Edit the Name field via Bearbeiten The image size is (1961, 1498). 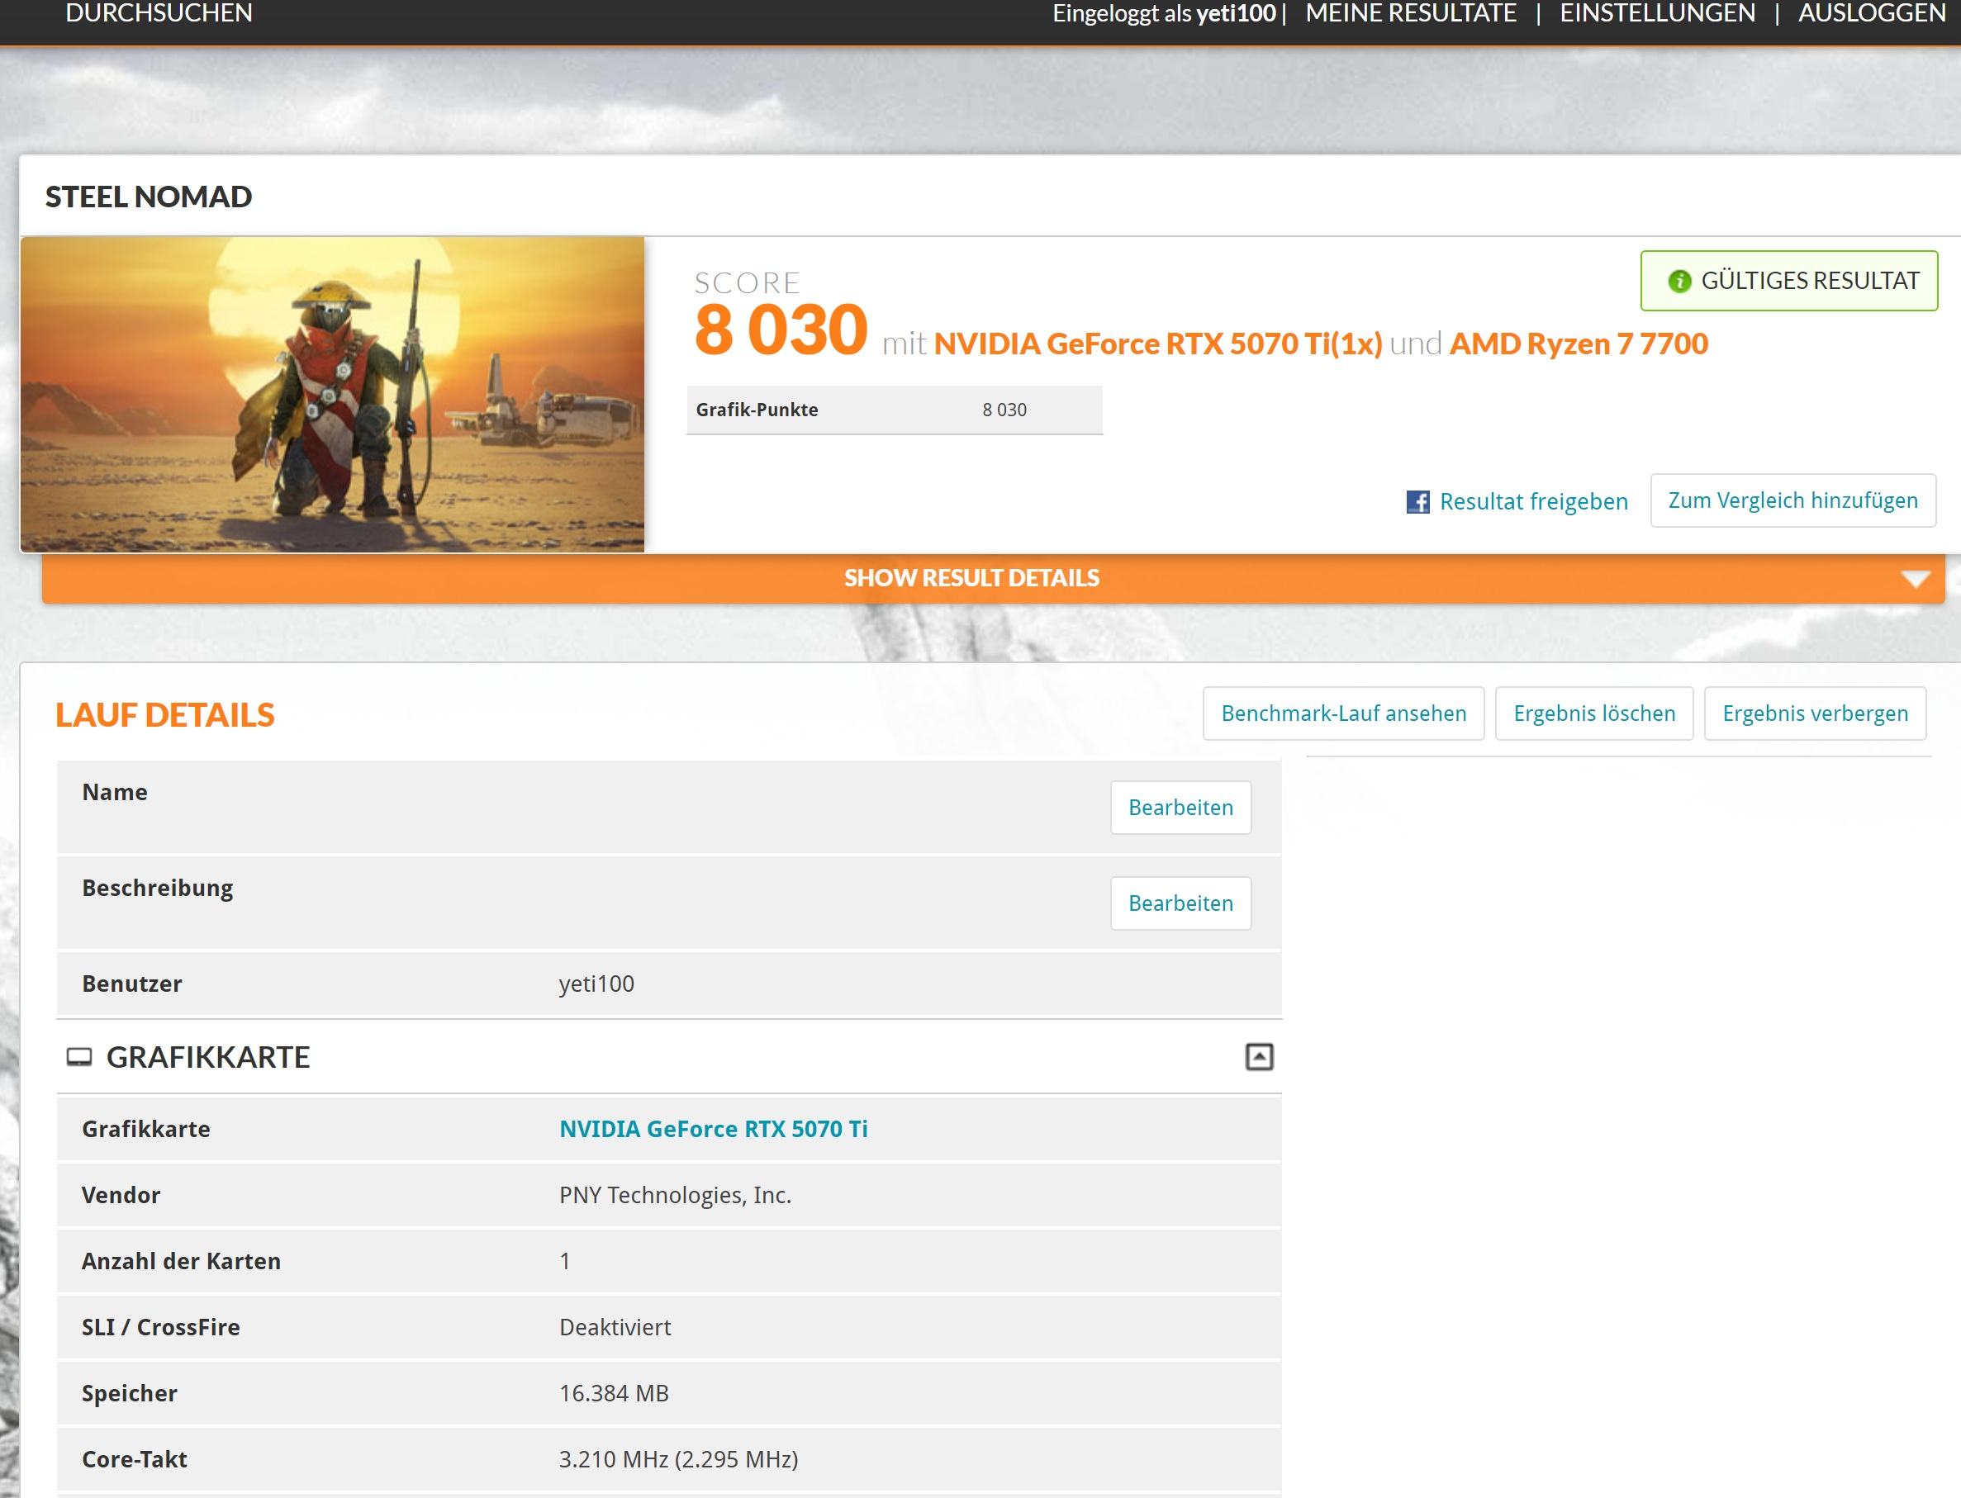(x=1180, y=808)
